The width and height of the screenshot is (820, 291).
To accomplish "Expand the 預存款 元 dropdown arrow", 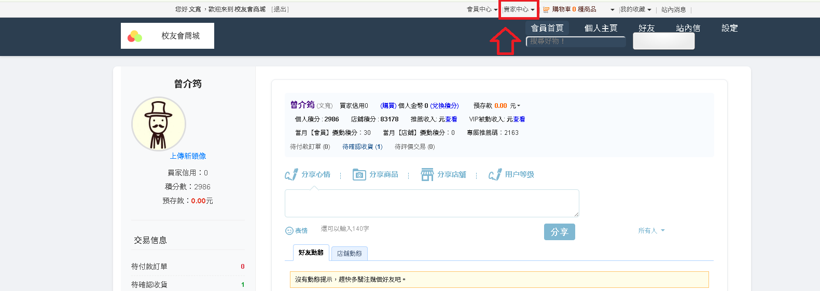I will click(x=518, y=106).
